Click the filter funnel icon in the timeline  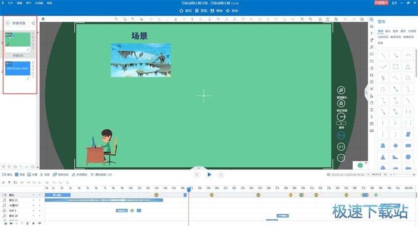click(x=9, y=183)
